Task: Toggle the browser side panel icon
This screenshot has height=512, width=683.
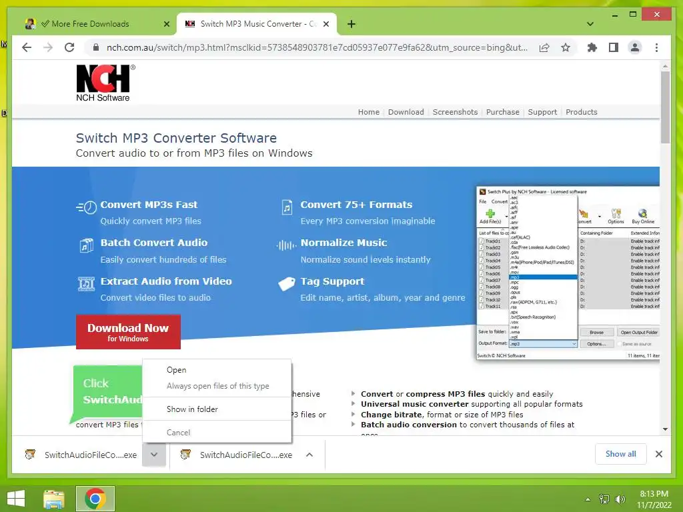Action: coord(614,47)
